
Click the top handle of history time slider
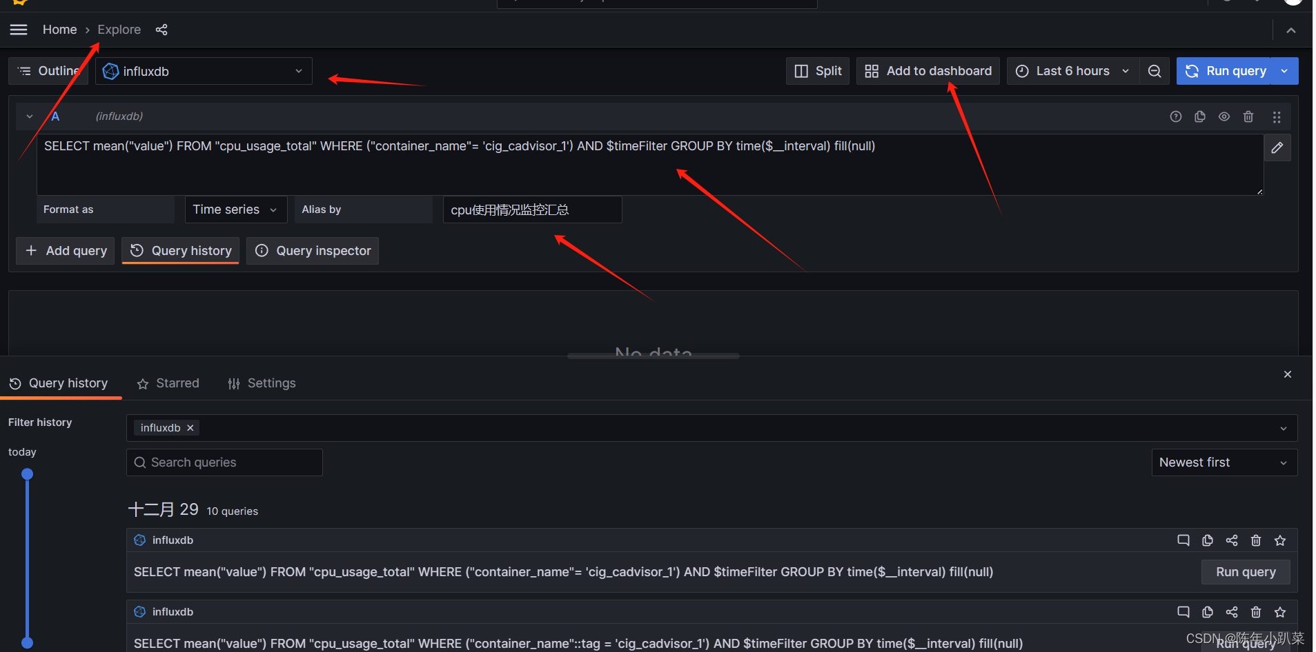28,474
